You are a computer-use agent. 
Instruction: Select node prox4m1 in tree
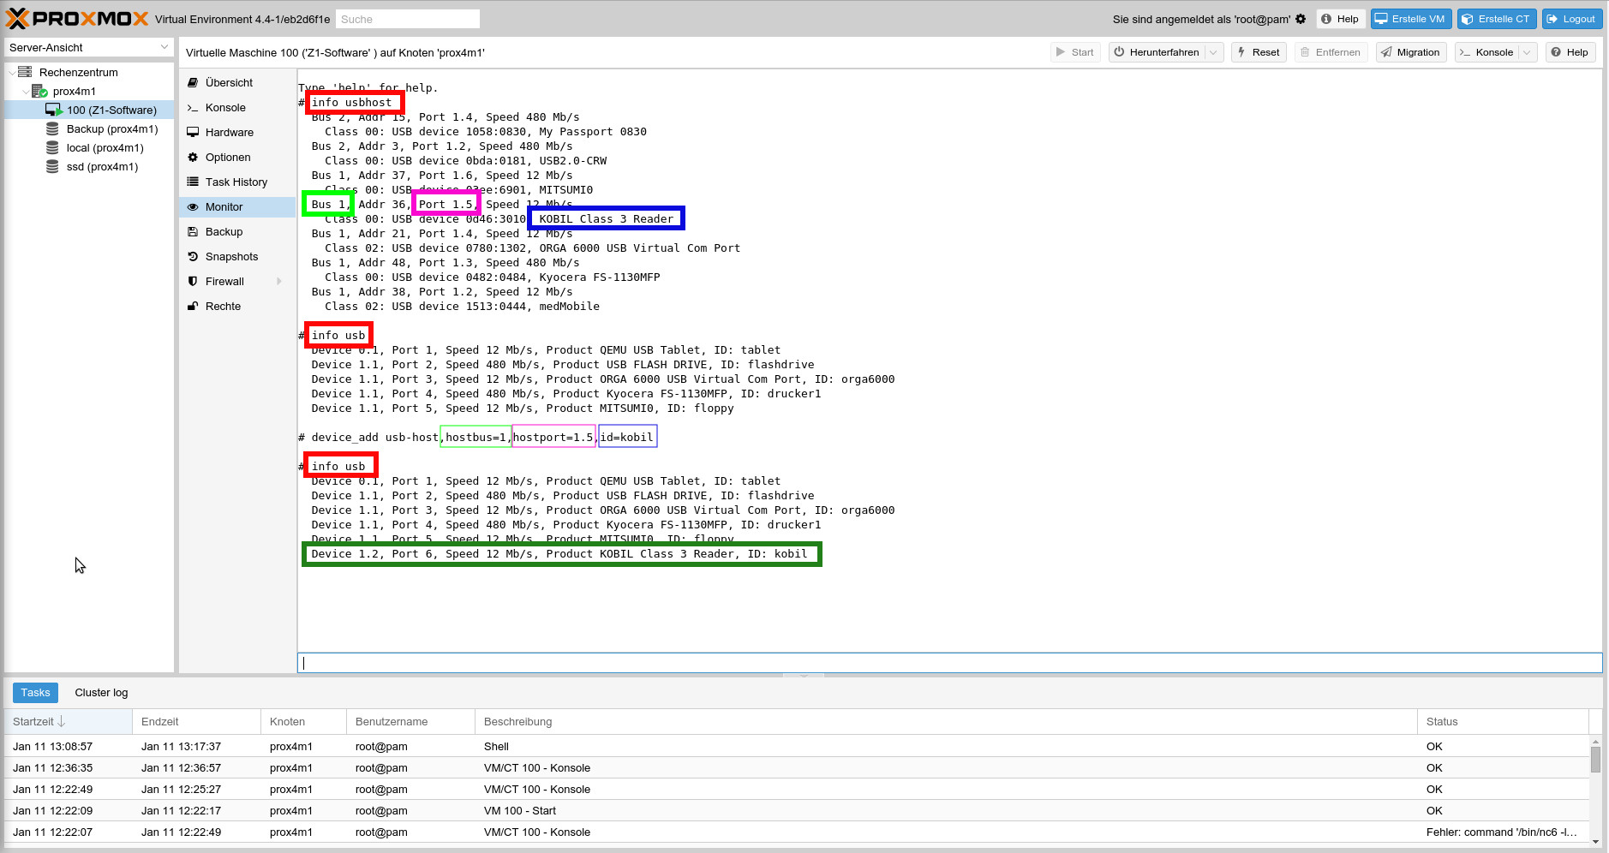[75, 92]
